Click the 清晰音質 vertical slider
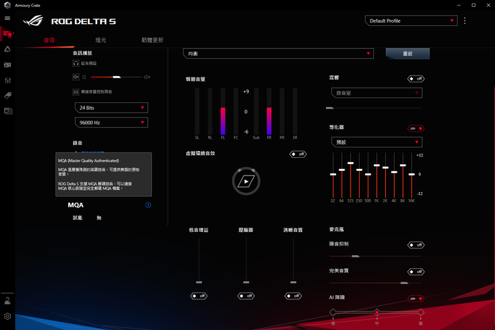Viewport: 495px width, 330px height. tap(294, 261)
